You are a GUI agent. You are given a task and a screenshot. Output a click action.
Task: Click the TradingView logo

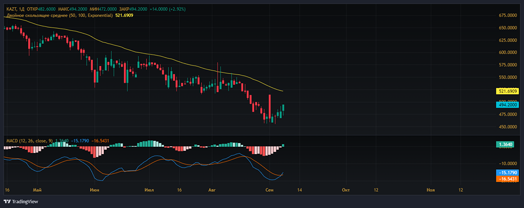tap(21, 202)
